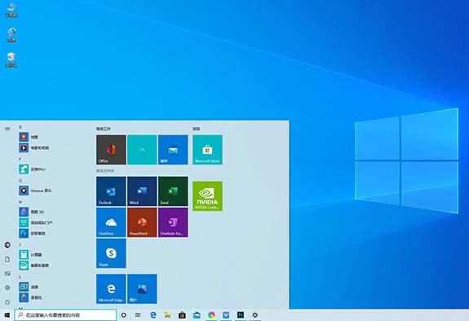Open File Explorer from taskbar
Screen dimensions: 469x321
pos(167,315)
